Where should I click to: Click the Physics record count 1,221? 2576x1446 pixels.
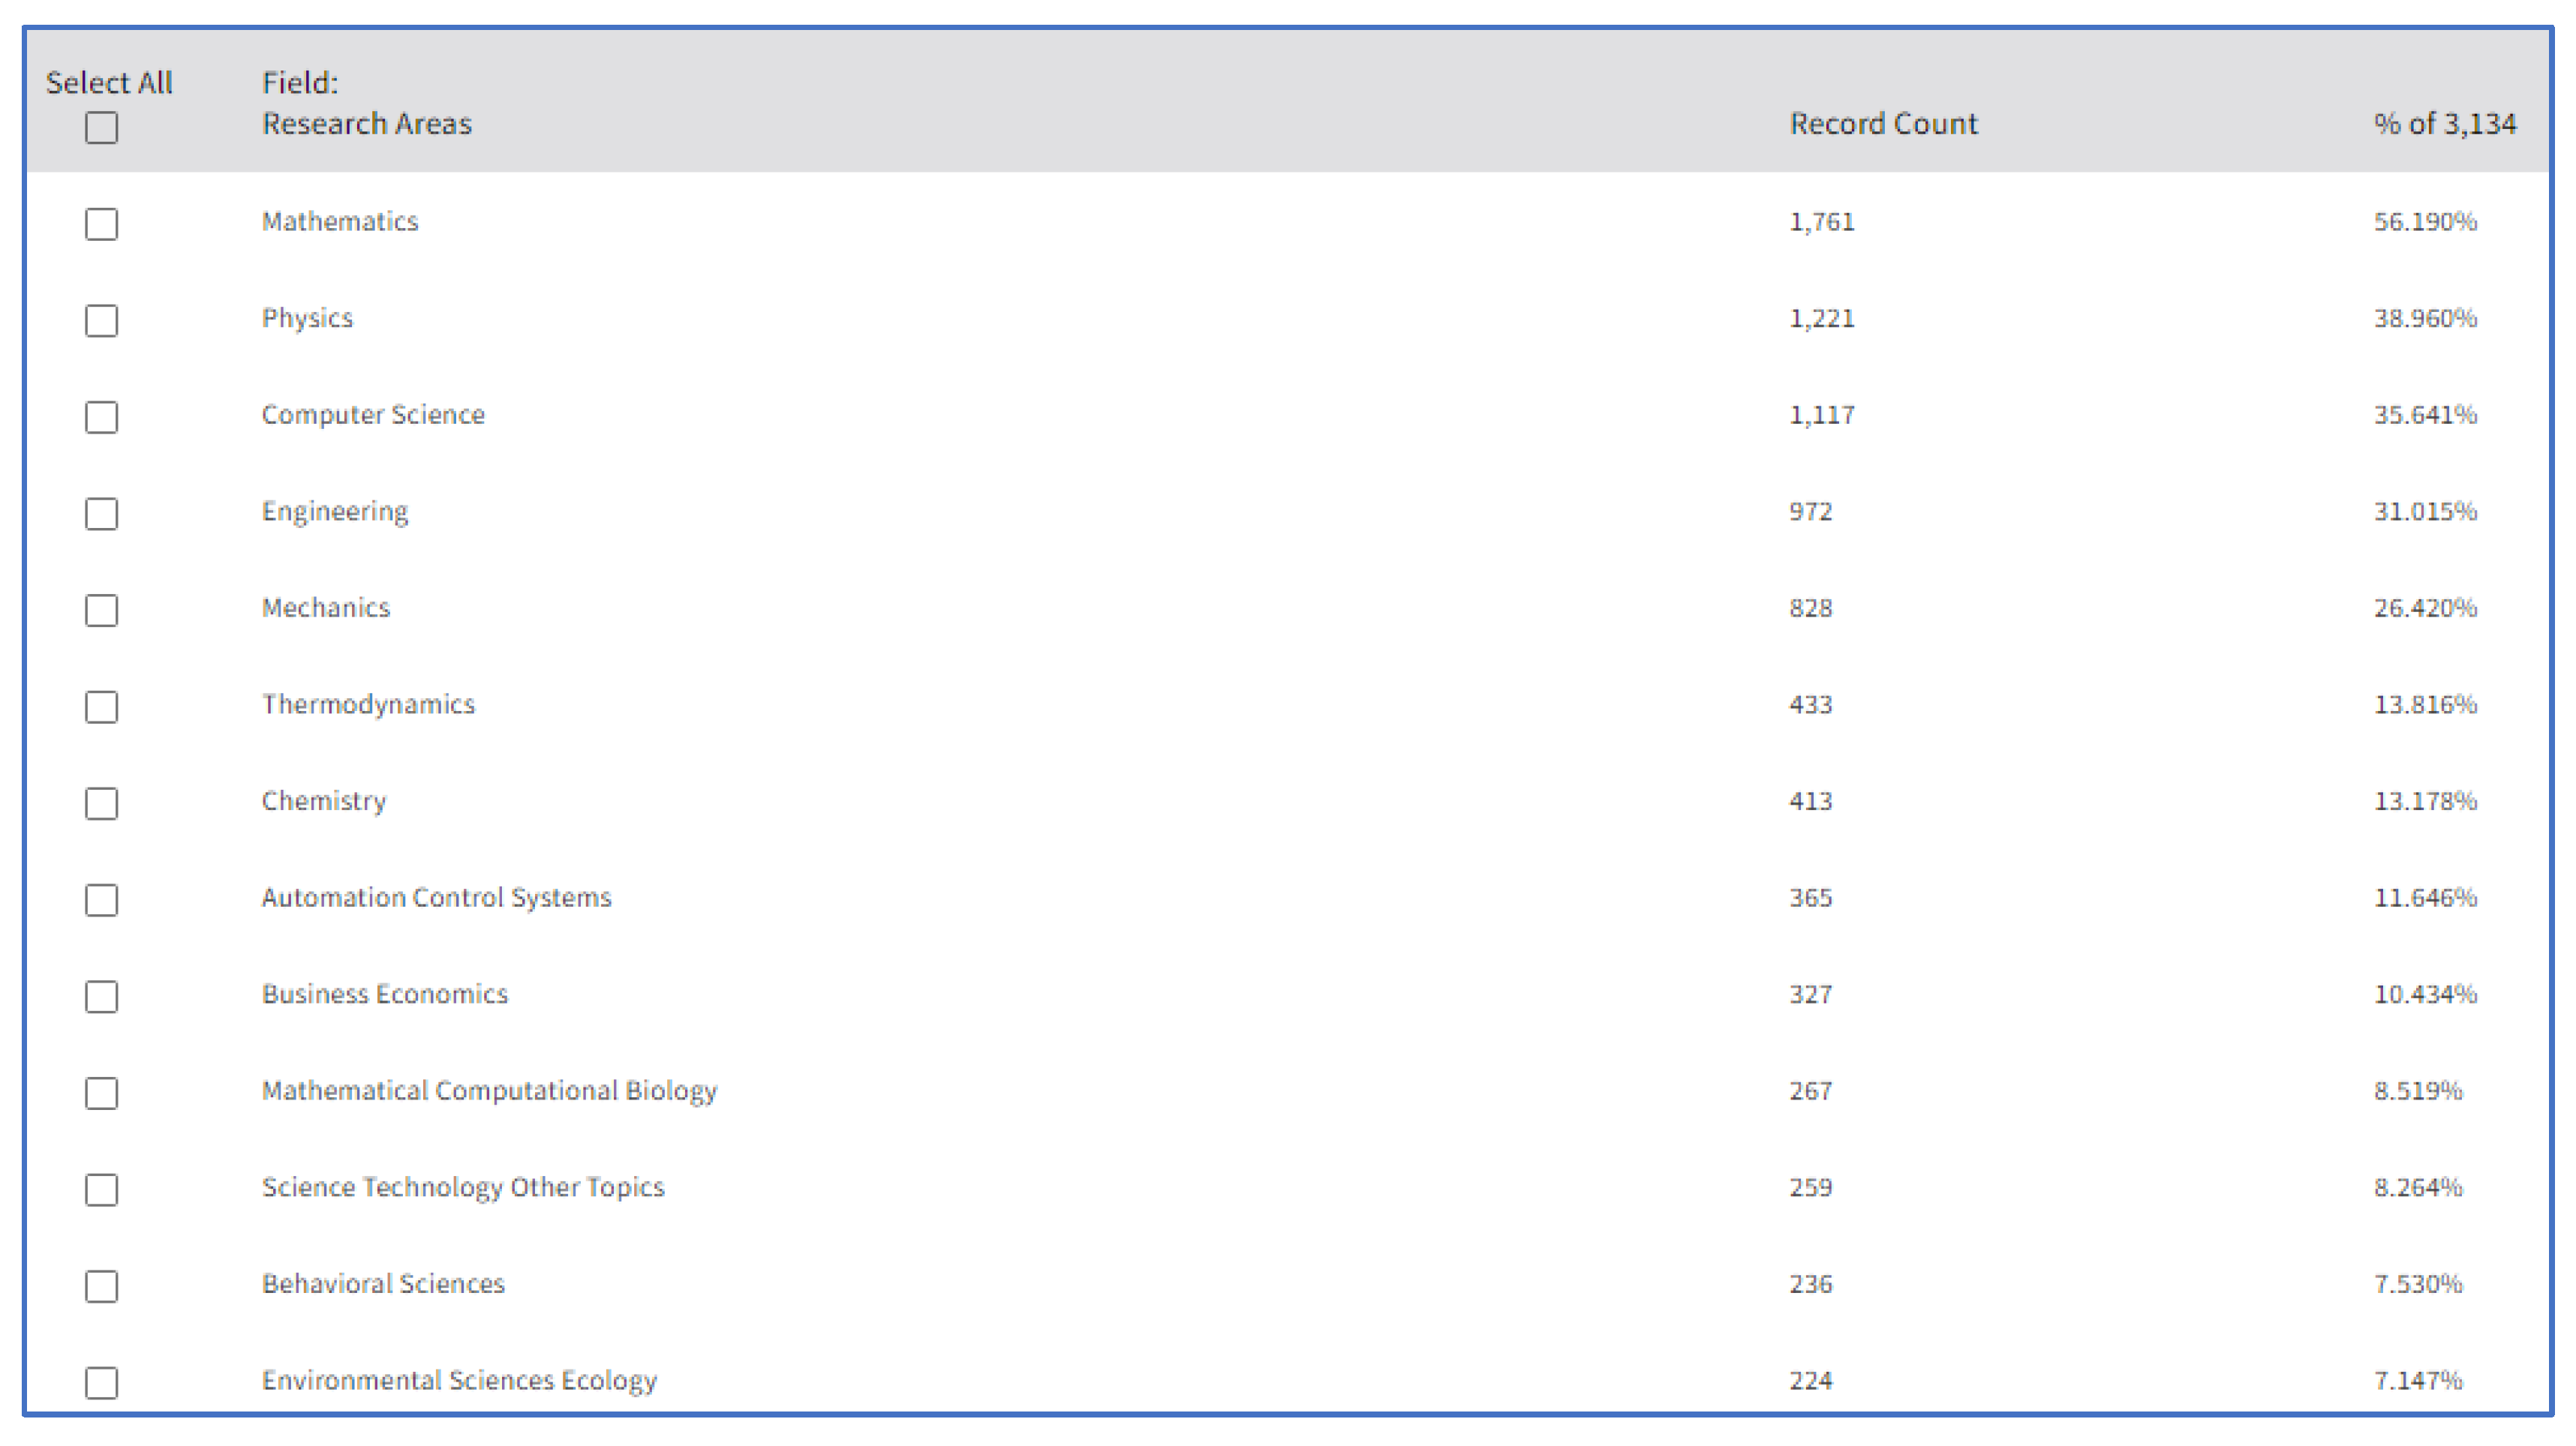tap(1821, 319)
